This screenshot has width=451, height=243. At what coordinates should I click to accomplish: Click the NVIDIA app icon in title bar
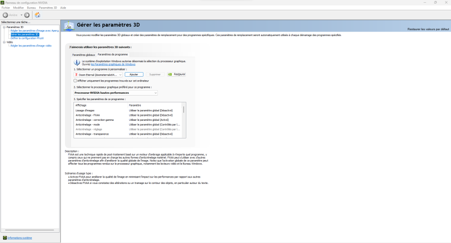click(3, 3)
